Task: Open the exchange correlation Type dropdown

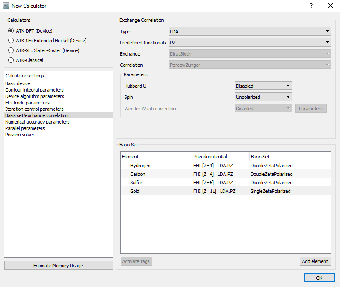Action: [250, 31]
